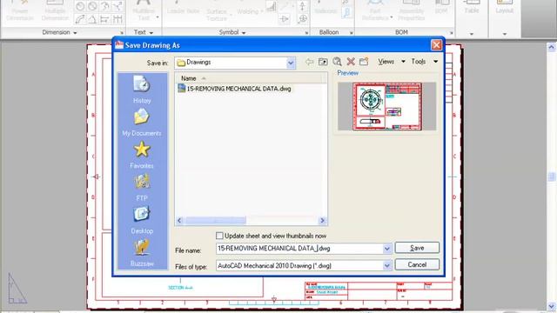Cancel the Save Drawing As dialog
This screenshot has height=313, width=557.
(417, 264)
